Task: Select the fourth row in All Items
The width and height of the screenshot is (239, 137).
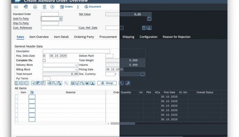Action: (x=17, y=111)
